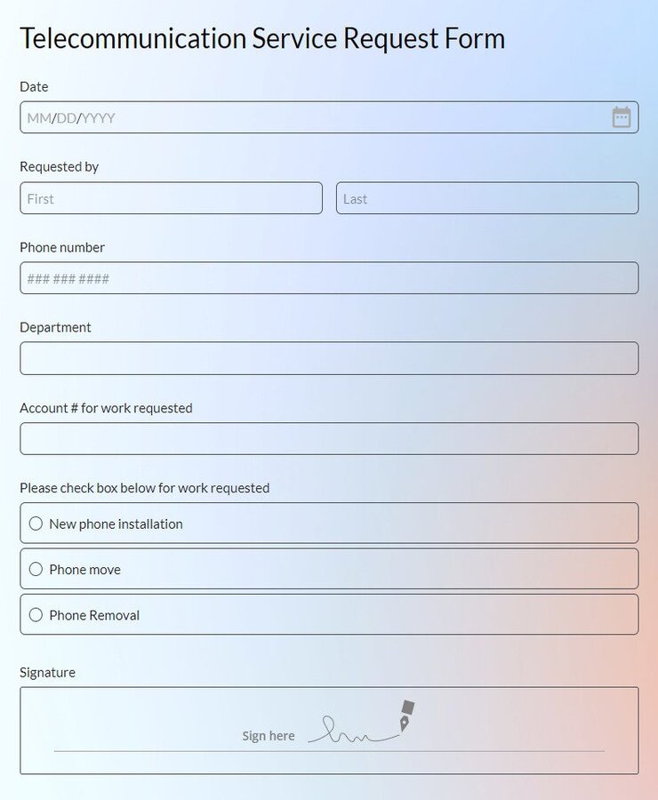Screen dimensions: 658x800
Task: Click the Department label
Action: [x=55, y=327]
